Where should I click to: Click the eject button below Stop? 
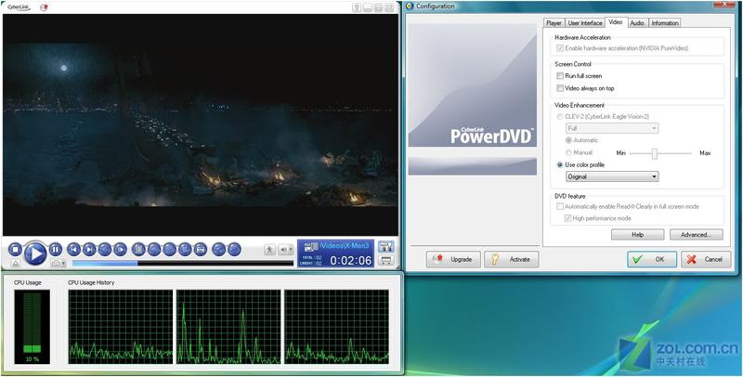[x=15, y=264]
